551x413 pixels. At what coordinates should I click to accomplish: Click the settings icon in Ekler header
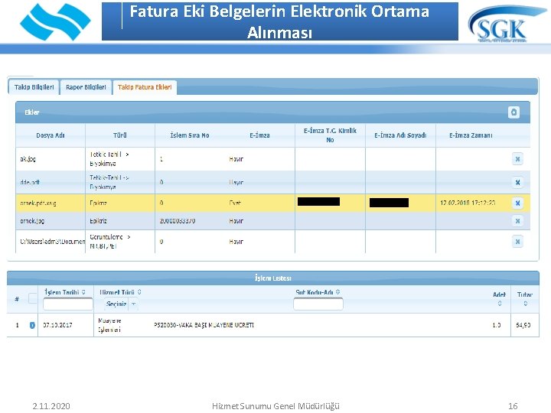click(514, 112)
